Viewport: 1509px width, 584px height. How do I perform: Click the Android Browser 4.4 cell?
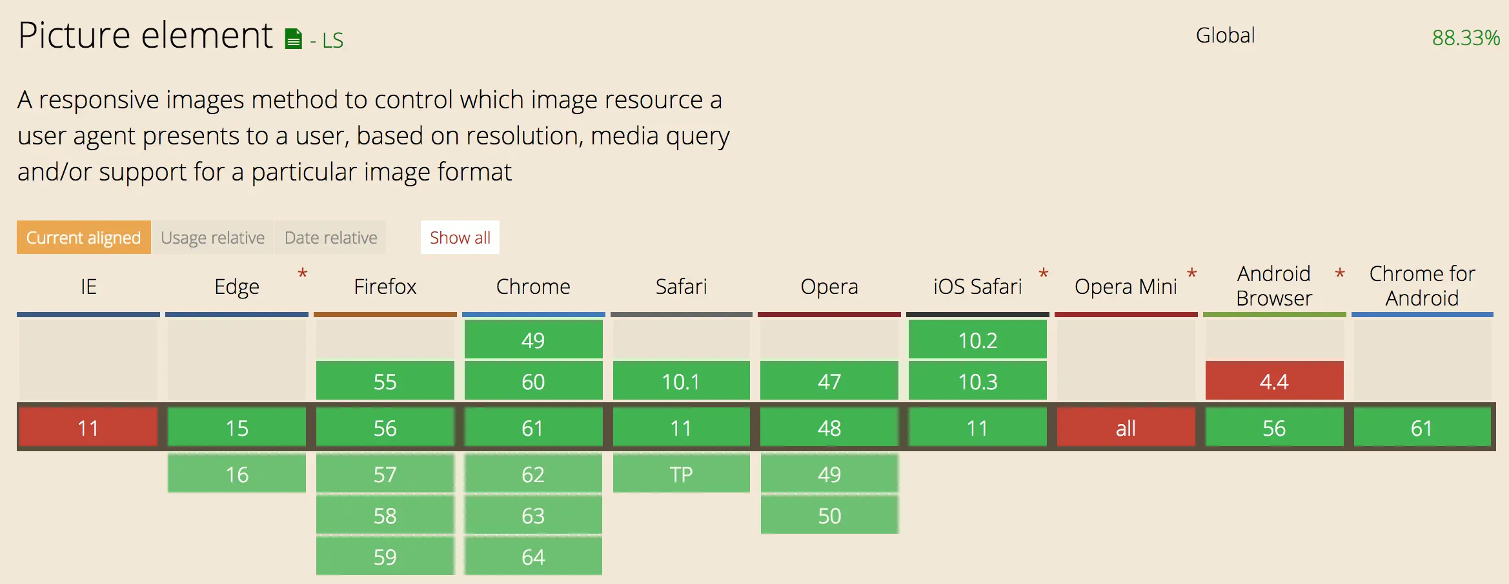(x=1274, y=381)
